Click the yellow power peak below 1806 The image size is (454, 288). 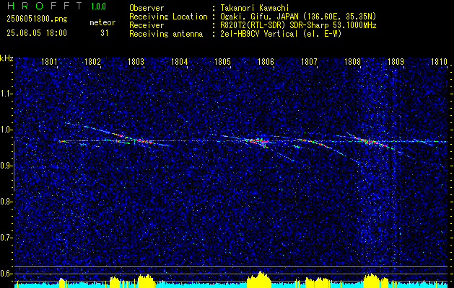[259, 279]
